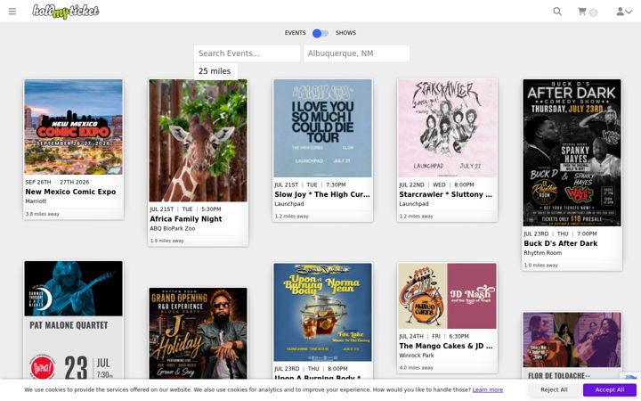Click the JUL 23RD THU 7:00PM date

[x=561, y=234]
